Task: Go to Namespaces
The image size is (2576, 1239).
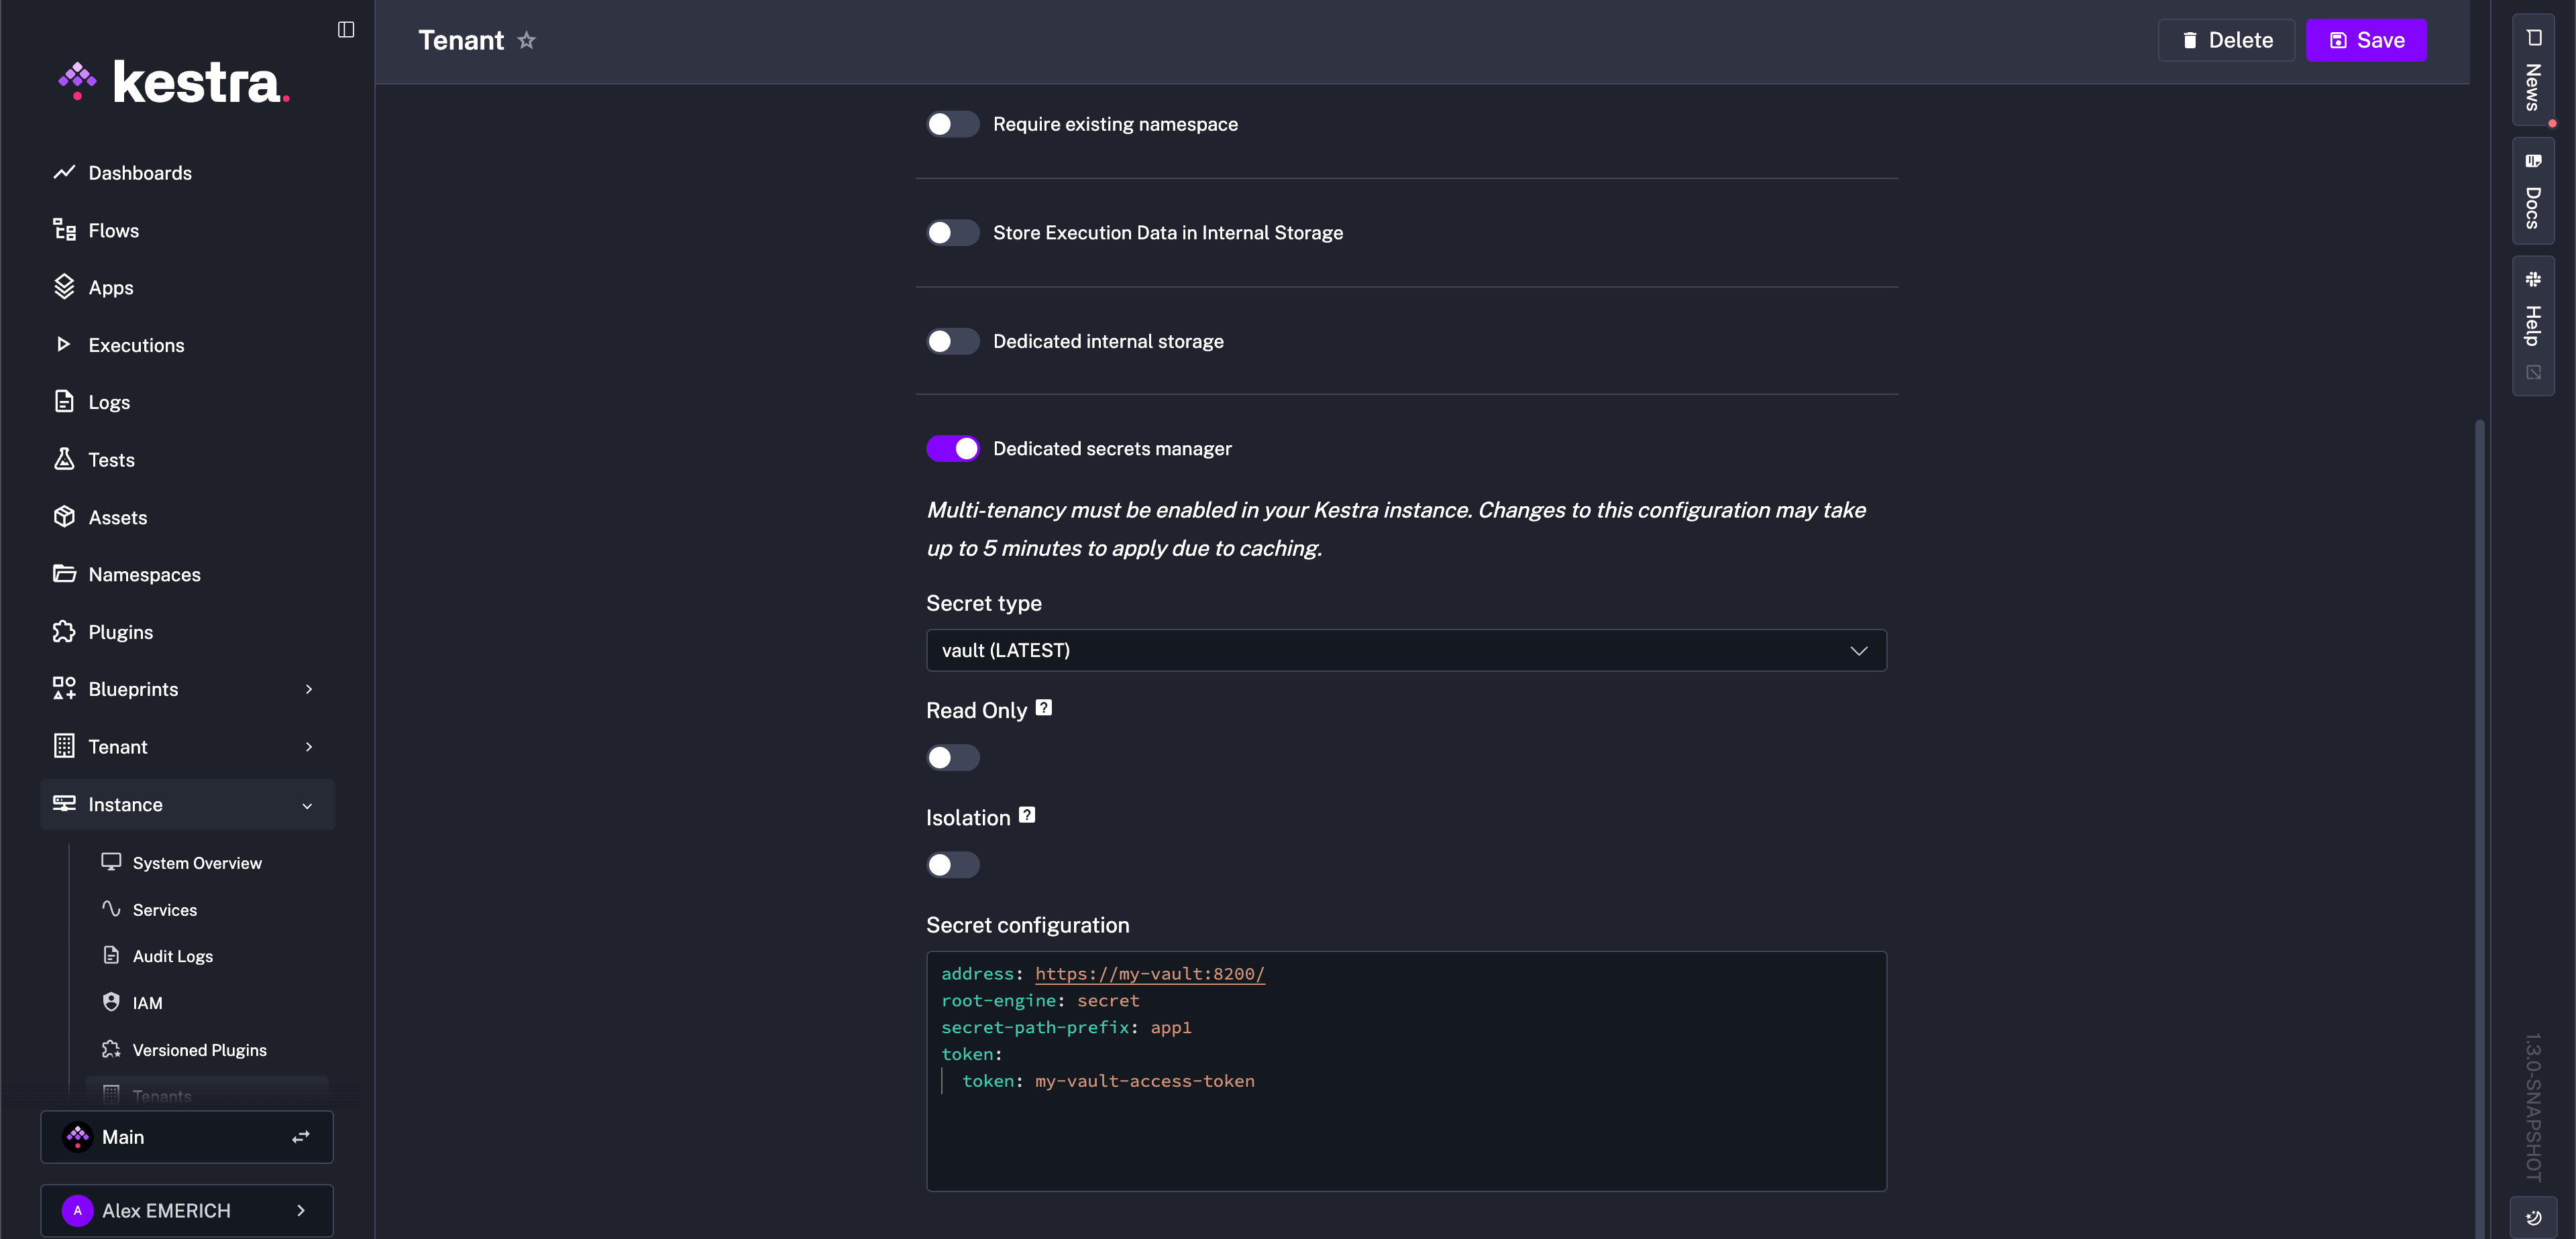Action: [143, 573]
